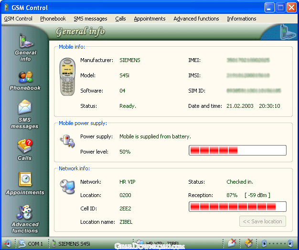The width and height of the screenshot is (299, 250).
Task: Click the COM 1 cable icon in status bar
Action: (x=22, y=243)
